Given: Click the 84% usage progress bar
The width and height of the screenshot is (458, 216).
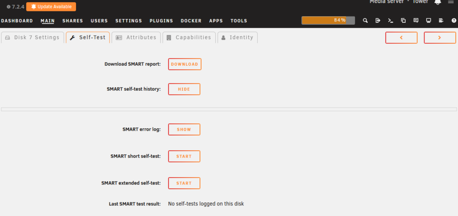Looking at the screenshot, I should (x=328, y=21).
